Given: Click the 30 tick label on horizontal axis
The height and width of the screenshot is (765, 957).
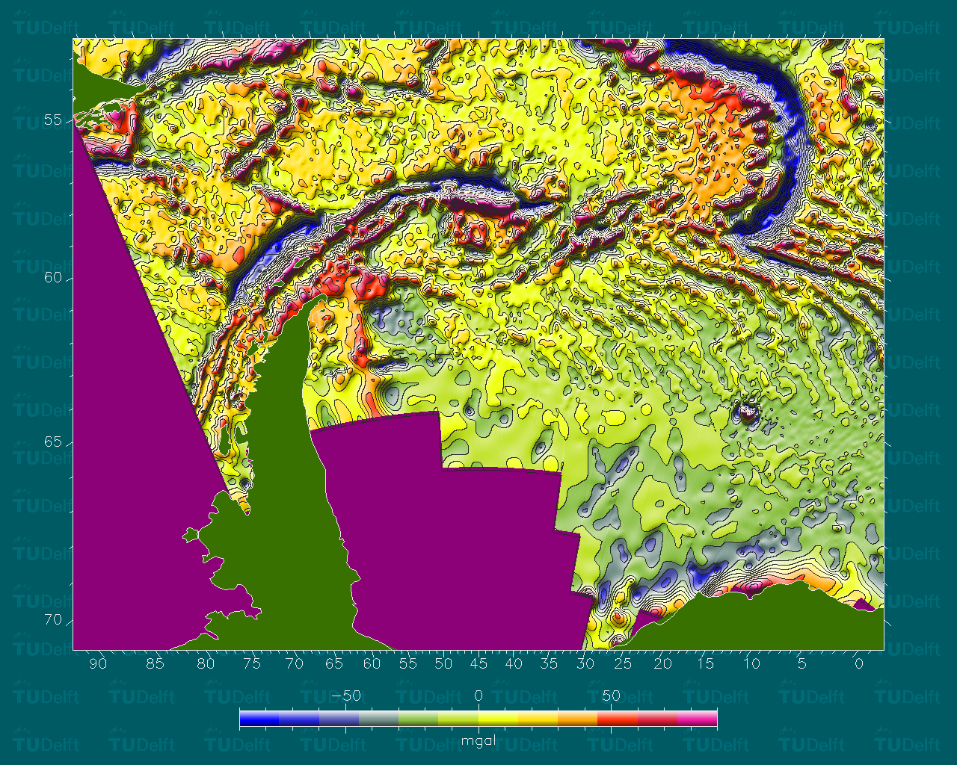Looking at the screenshot, I should [x=585, y=663].
